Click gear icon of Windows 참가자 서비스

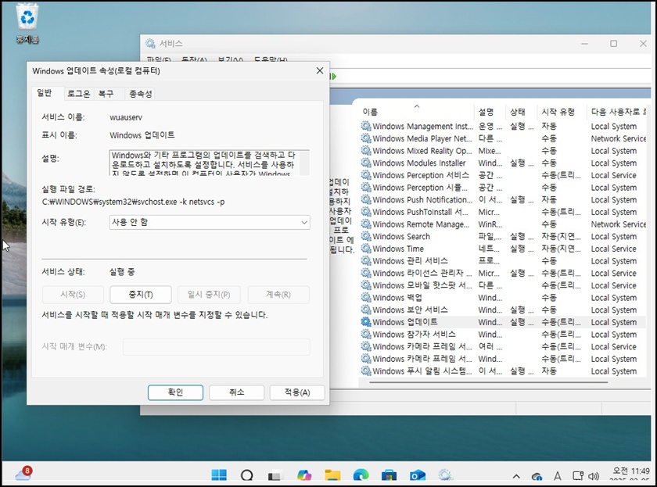coord(366,334)
